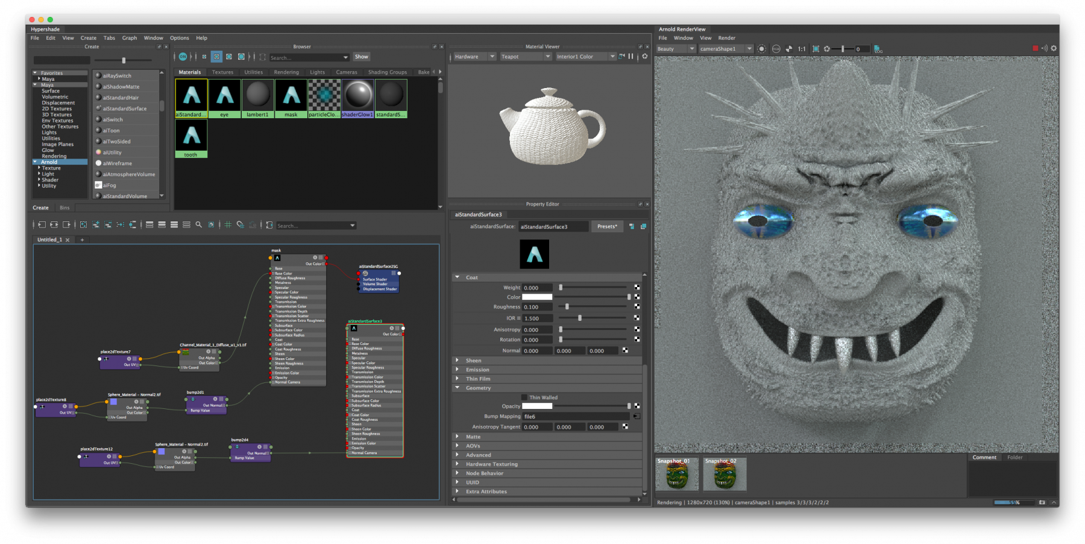This screenshot has height=544, width=1085.
Task: Switch to the Utilities tab in Browser
Action: (x=254, y=72)
